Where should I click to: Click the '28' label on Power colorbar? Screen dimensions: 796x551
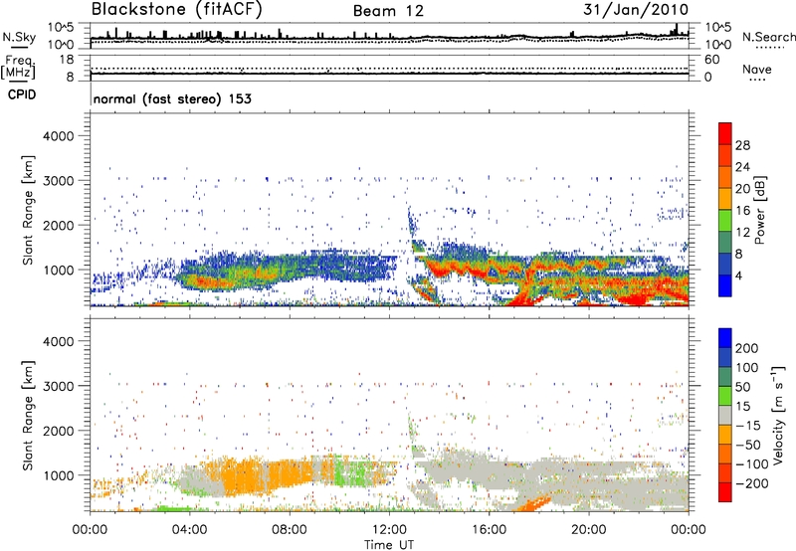(x=742, y=145)
